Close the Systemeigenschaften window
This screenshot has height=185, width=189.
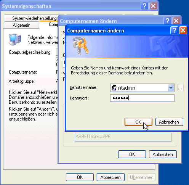coord(153,6)
